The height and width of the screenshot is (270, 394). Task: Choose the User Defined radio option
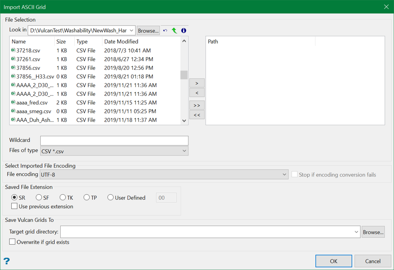tap(111, 197)
